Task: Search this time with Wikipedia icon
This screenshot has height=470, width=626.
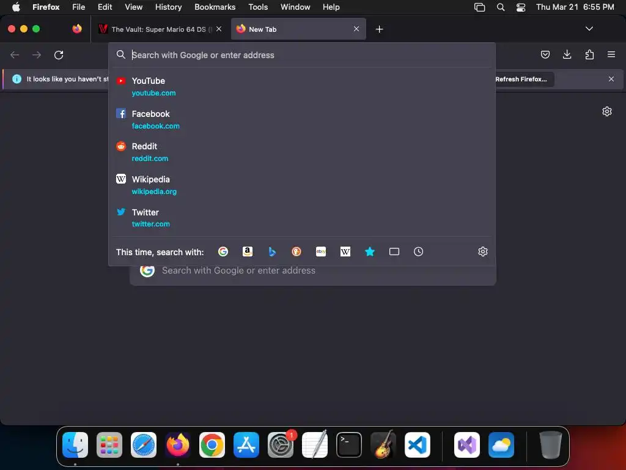Action: (345, 252)
